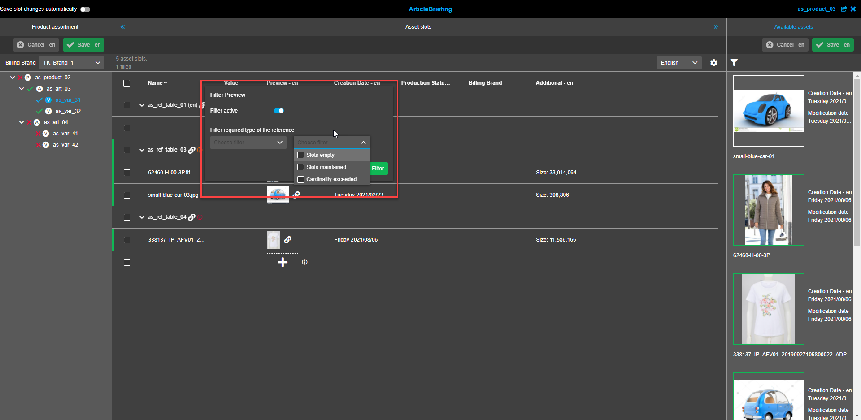This screenshot has height=420, width=861.
Task: Open the filter funnel icon in Available assets
Action: tap(734, 63)
